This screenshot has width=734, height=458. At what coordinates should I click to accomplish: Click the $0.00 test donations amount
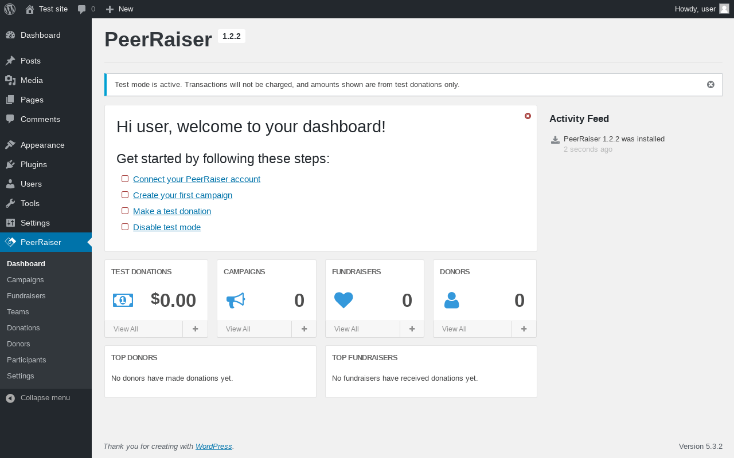(173, 300)
